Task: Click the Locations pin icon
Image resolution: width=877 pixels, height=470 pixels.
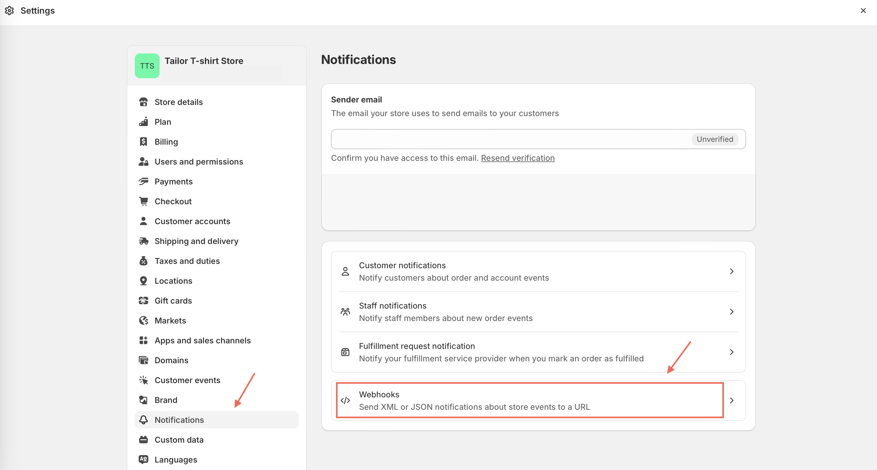Action: [144, 280]
